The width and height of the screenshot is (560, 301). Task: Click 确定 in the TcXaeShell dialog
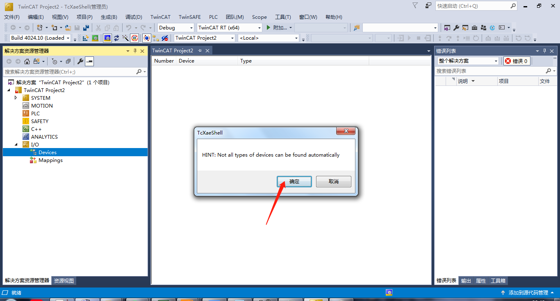(x=294, y=182)
